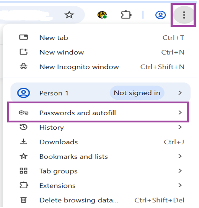Screen dimensions: 199x208
Task: Expand the Person 1 profile submenu arrow
Action: pos(180,93)
